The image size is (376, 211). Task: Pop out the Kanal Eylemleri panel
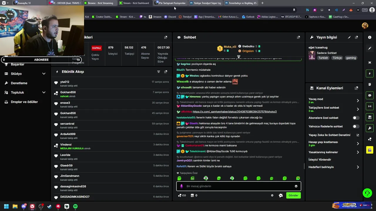(x=356, y=88)
